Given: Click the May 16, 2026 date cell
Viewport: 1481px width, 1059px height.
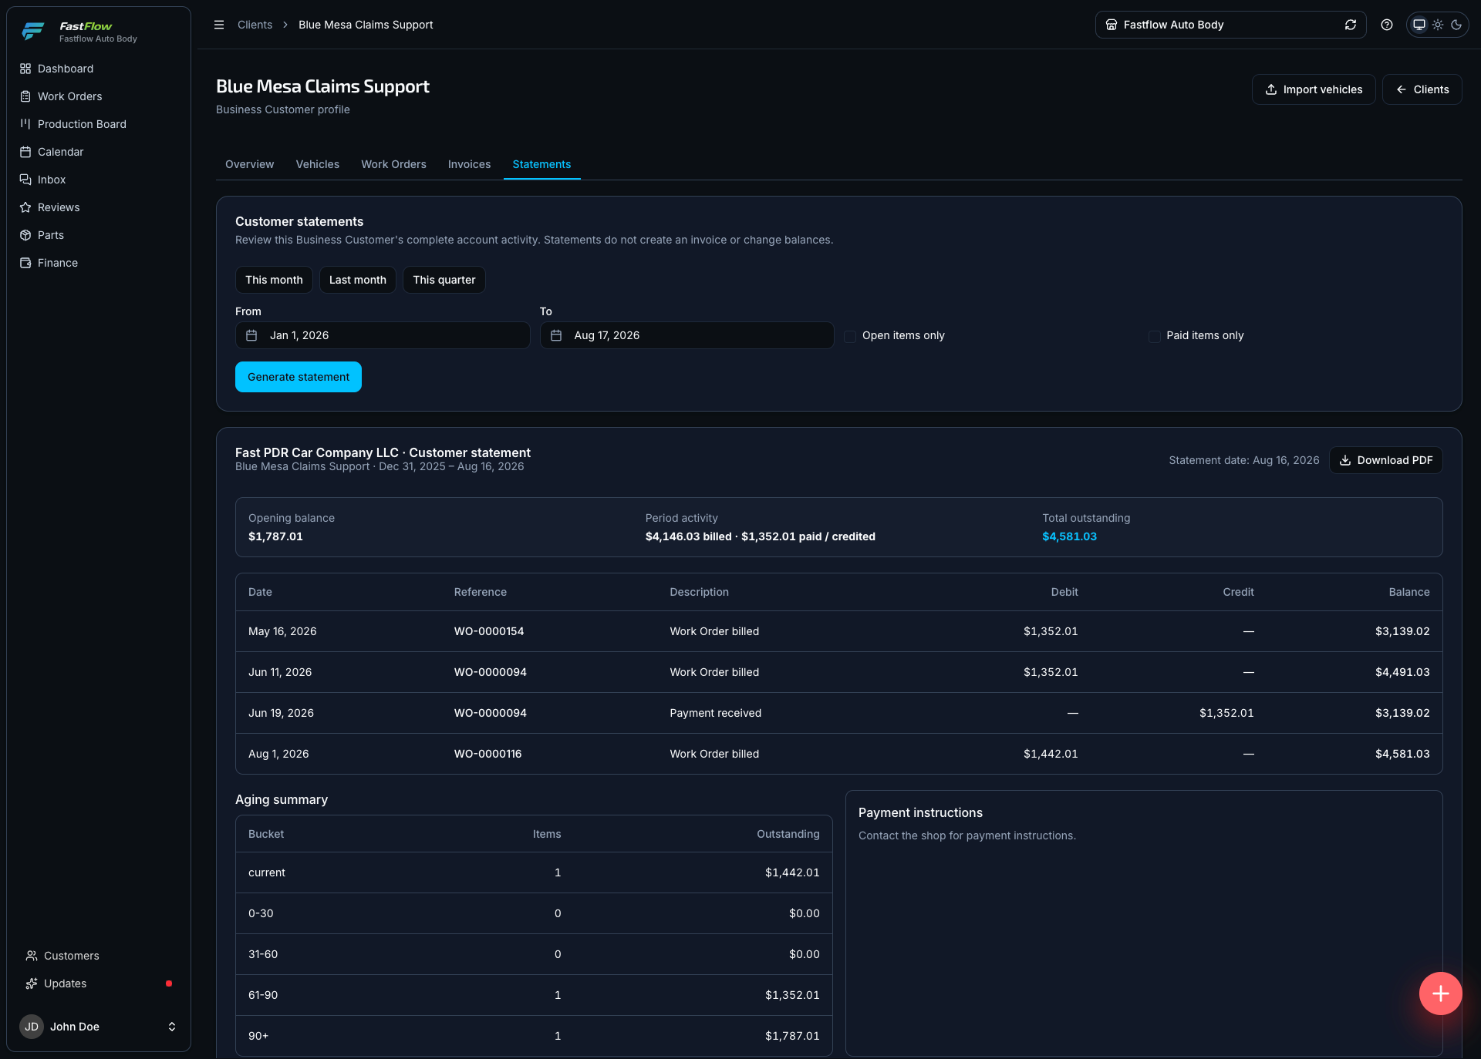Looking at the screenshot, I should click(x=282, y=631).
